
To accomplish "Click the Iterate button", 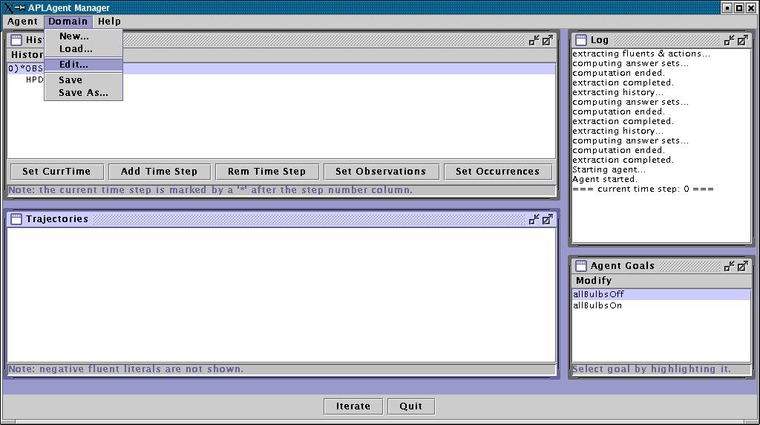I will [353, 406].
